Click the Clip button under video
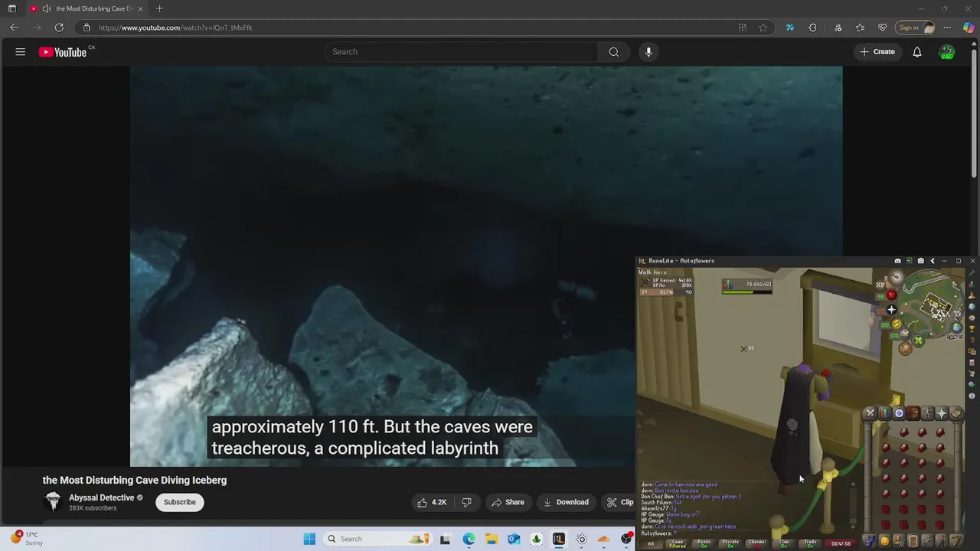The height and width of the screenshot is (551, 980). coord(620,502)
